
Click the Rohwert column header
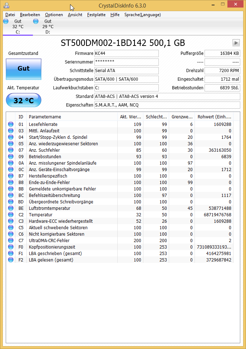[x=214, y=117]
